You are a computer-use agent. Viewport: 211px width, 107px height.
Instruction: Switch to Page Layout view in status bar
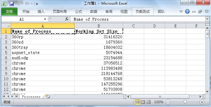click(x=143, y=102)
